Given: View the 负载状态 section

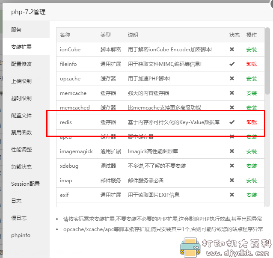Looking at the screenshot, I should pyautogui.click(x=26, y=167).
